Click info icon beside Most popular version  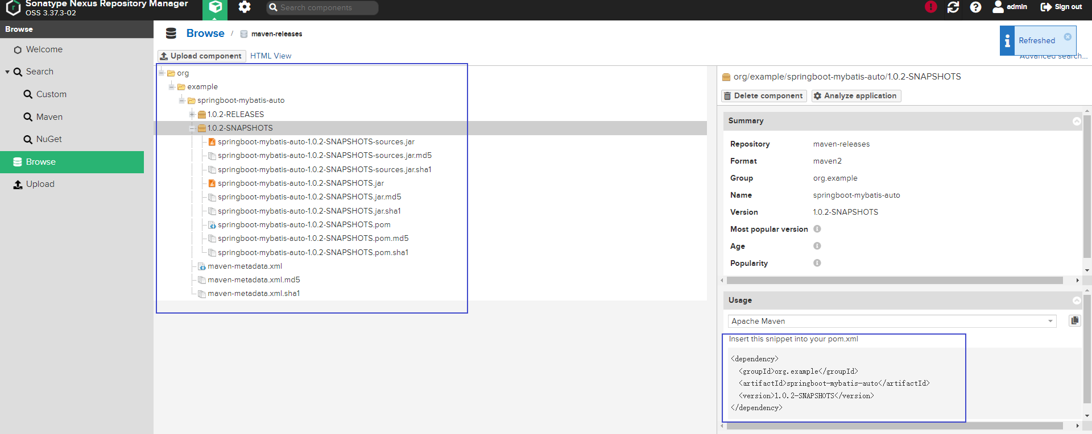pos(817,229)
